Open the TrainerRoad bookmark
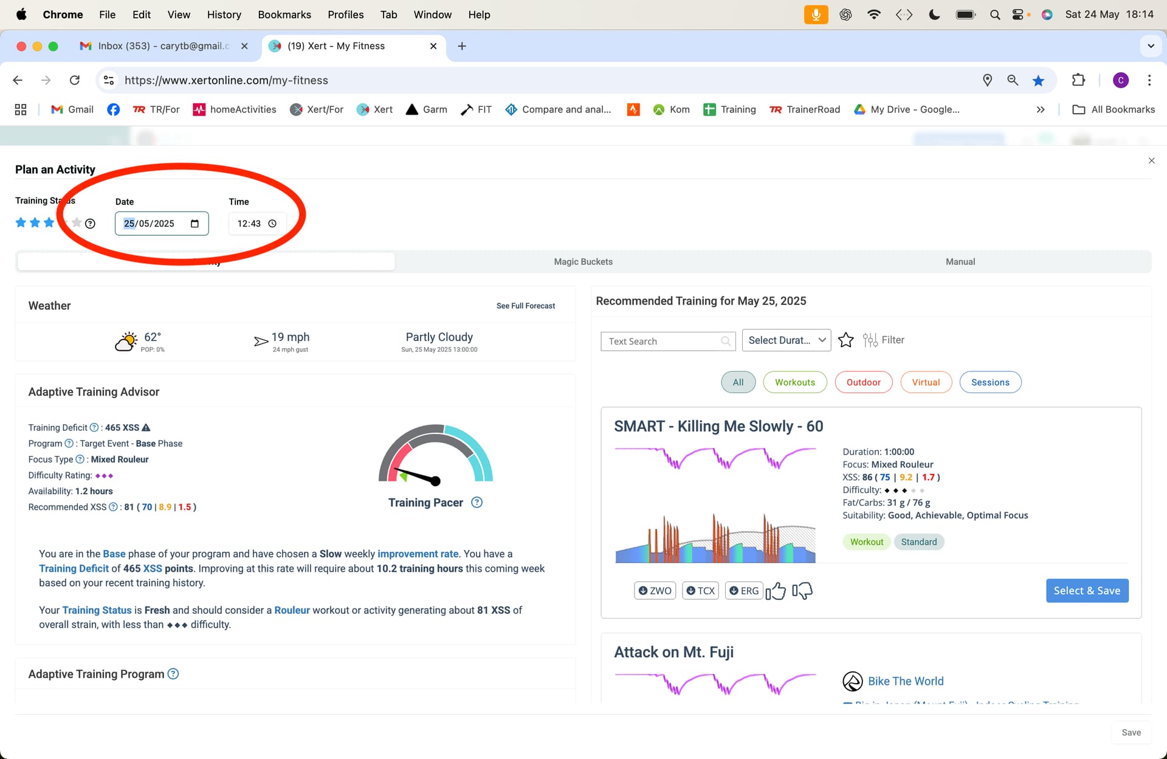 805,109
